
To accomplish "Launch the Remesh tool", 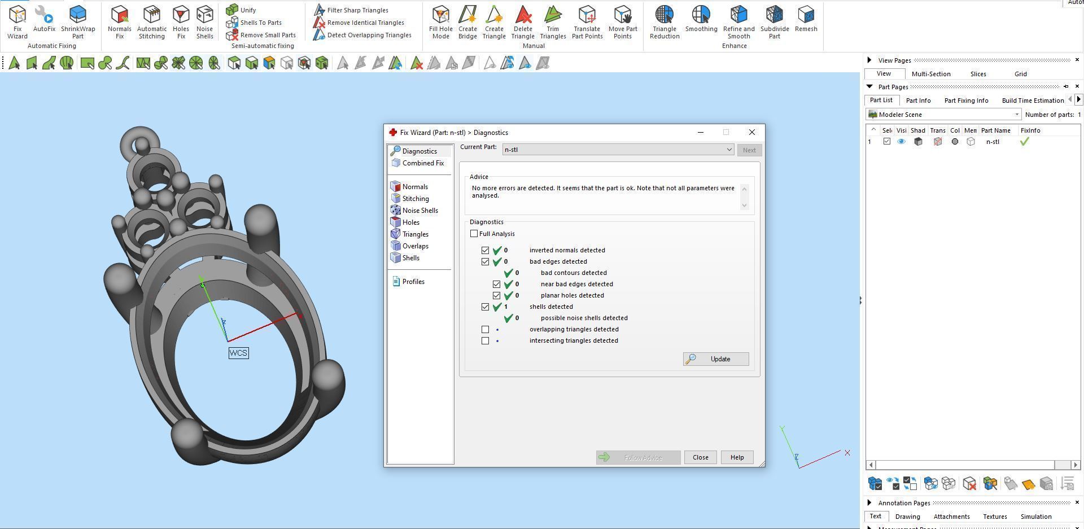I will tap(806, 19).
